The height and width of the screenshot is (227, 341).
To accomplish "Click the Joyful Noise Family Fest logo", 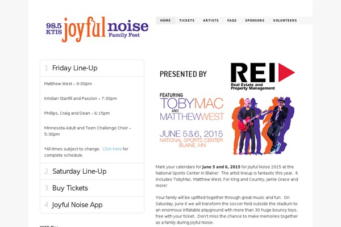I will pyautogui.click(x=97, y=29).
